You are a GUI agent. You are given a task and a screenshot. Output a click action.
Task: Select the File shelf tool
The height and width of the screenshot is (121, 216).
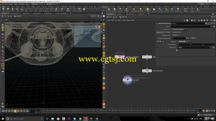pos(84,10)
